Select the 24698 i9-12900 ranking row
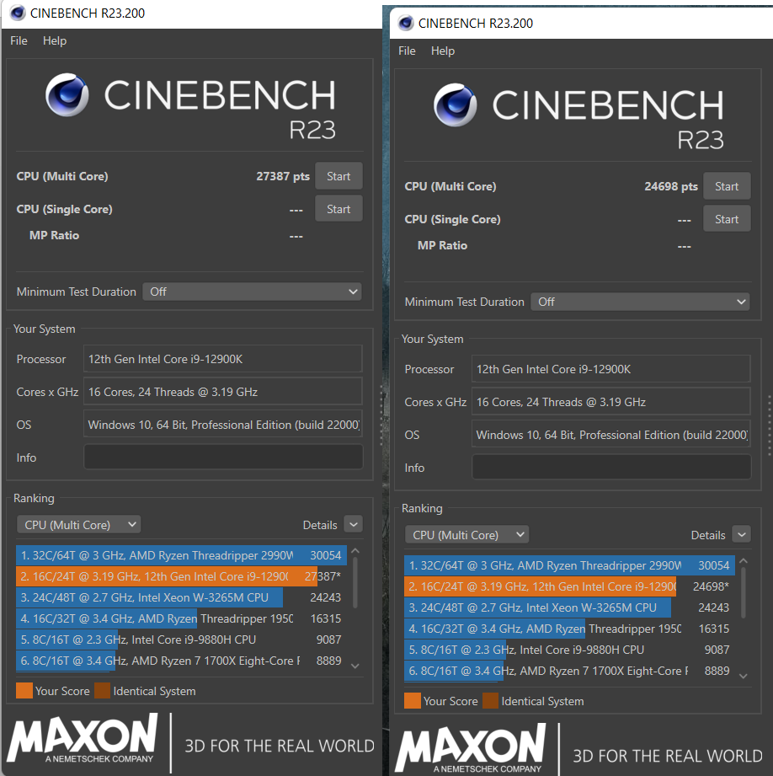 pos(569,586)
